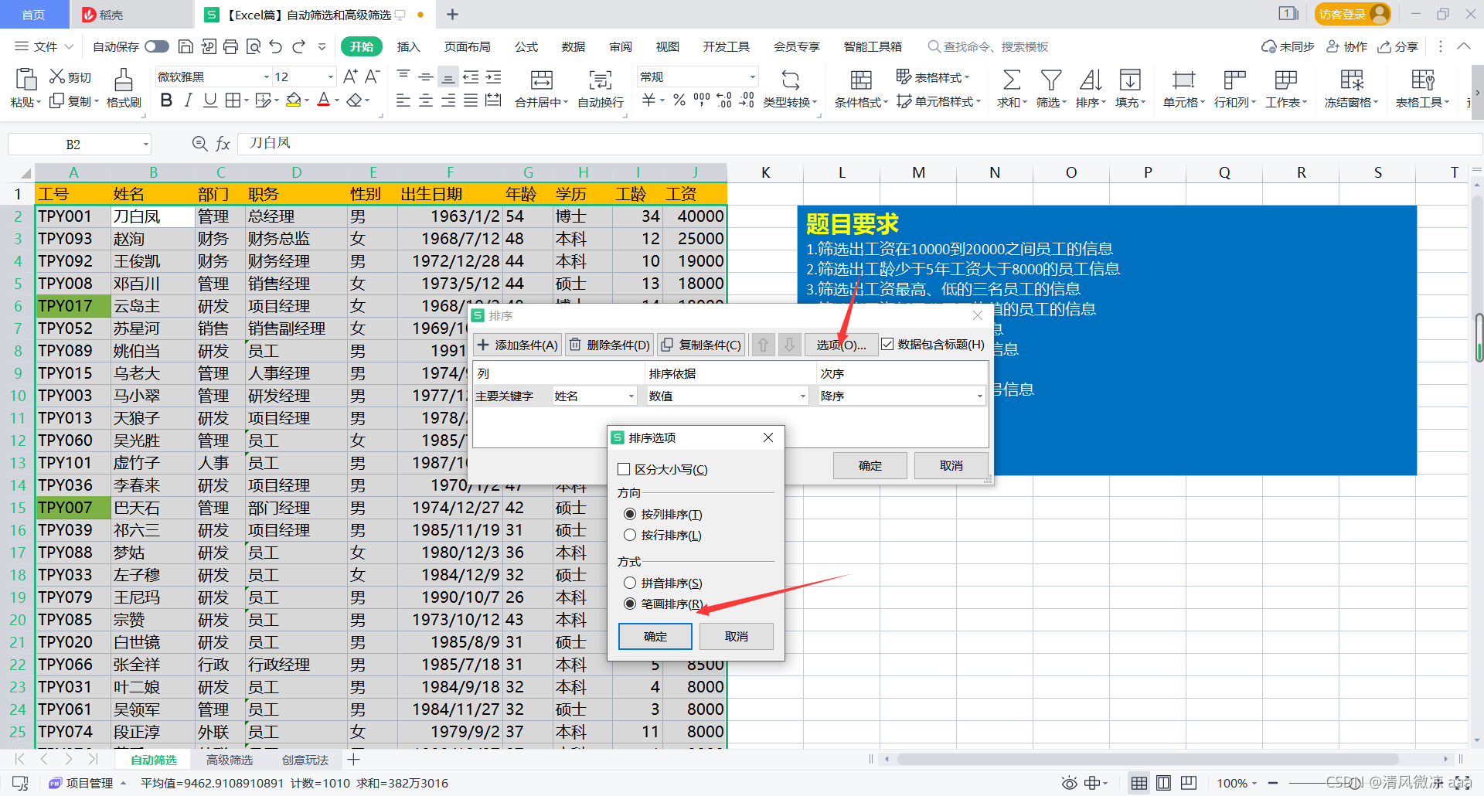Click Add Condition (添加条件) button
Viewport: 1484px width, 796px height.
coord(517,345)
